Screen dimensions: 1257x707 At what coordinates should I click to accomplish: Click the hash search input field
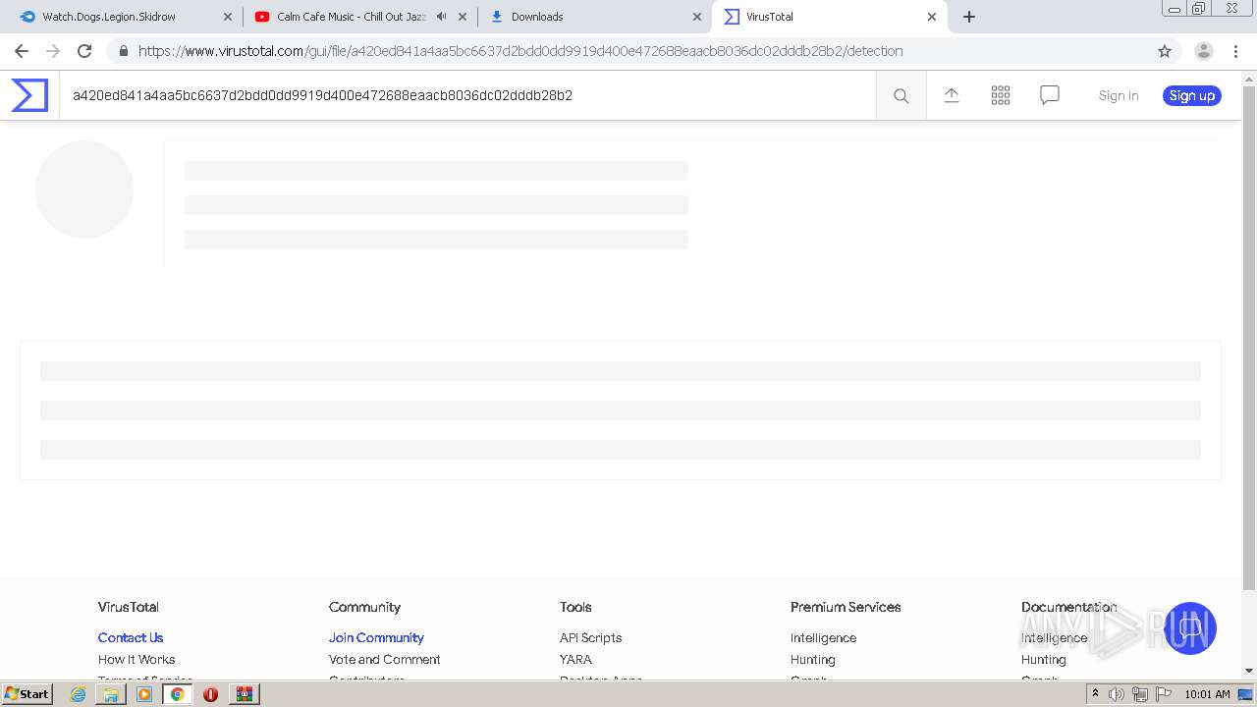point(467,95)
